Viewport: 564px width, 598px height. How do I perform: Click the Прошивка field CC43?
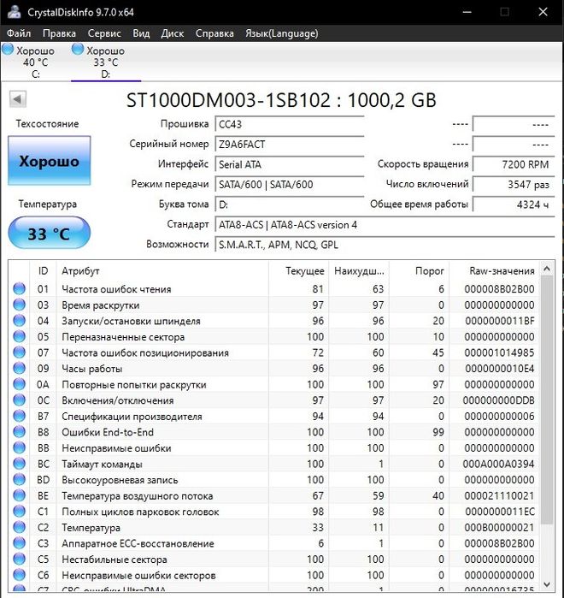pyautogui.click(x=290, y=124)
